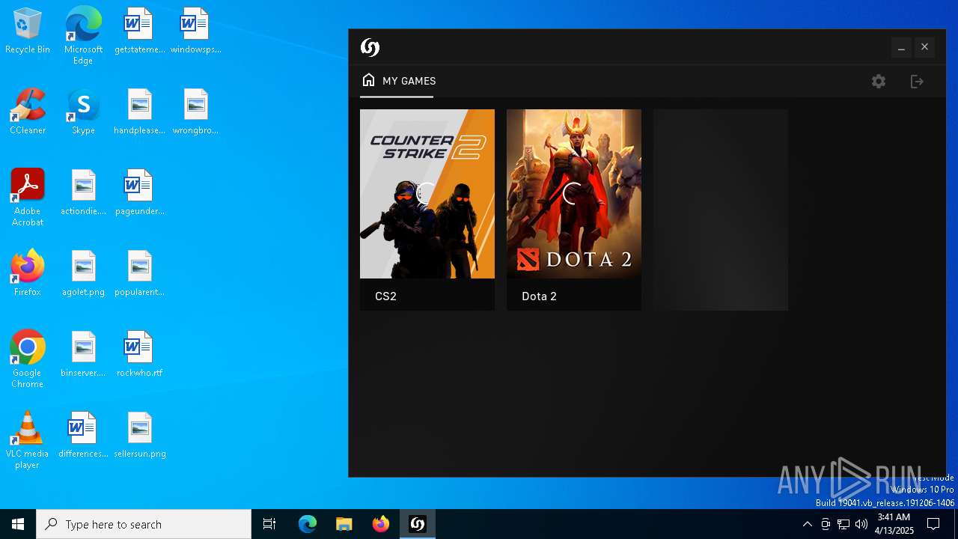Open the Recycle Bin desktop icon
The width and height of the screenshot is (958, 539).
(28, 31)
